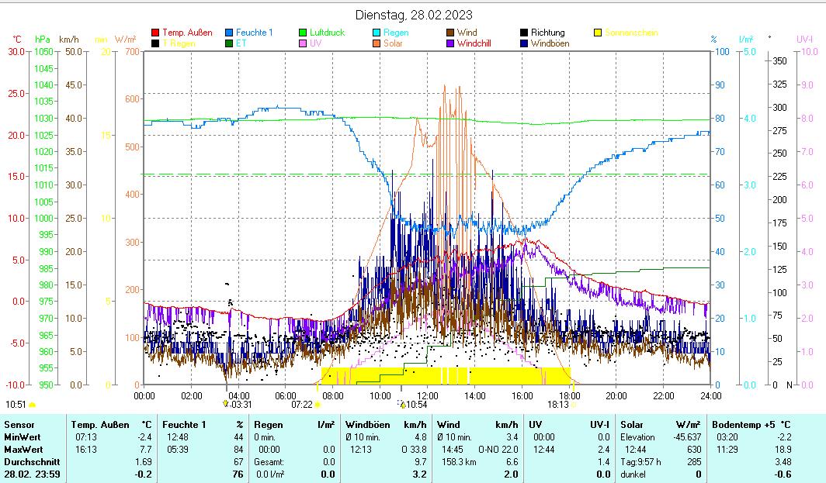This screenshot has height=483, width=826.
Task: Click the 'Feuchte 1' table column header
Action: click(184, 425)
